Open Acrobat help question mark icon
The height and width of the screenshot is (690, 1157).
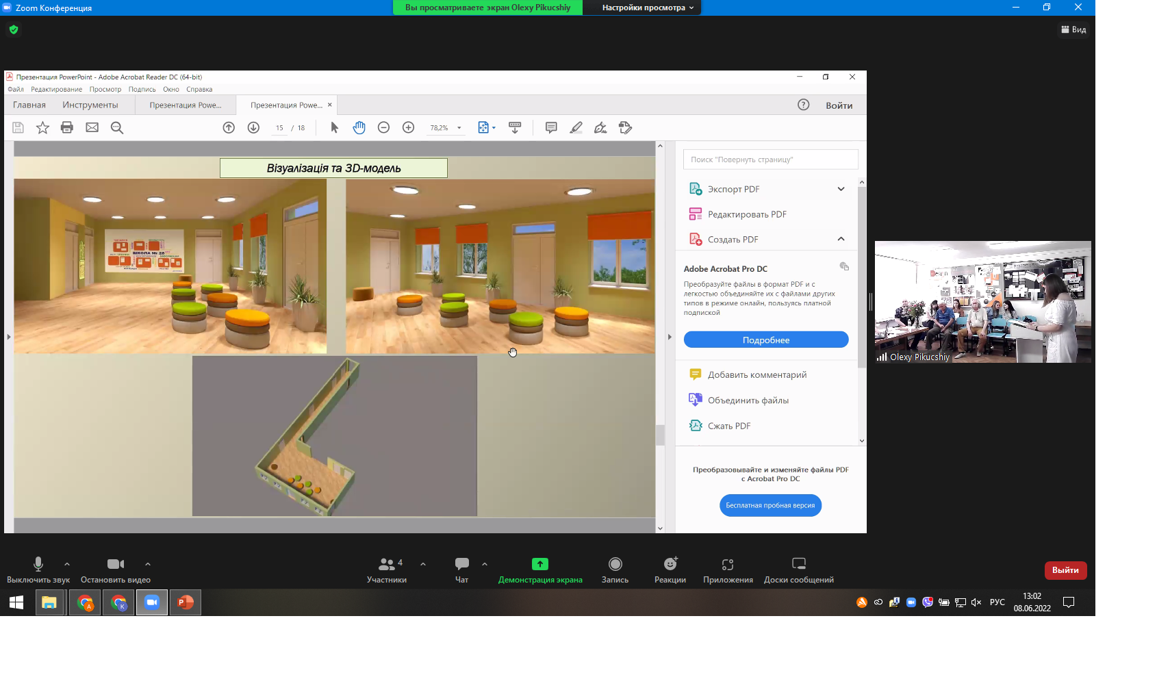click(804, 105)
